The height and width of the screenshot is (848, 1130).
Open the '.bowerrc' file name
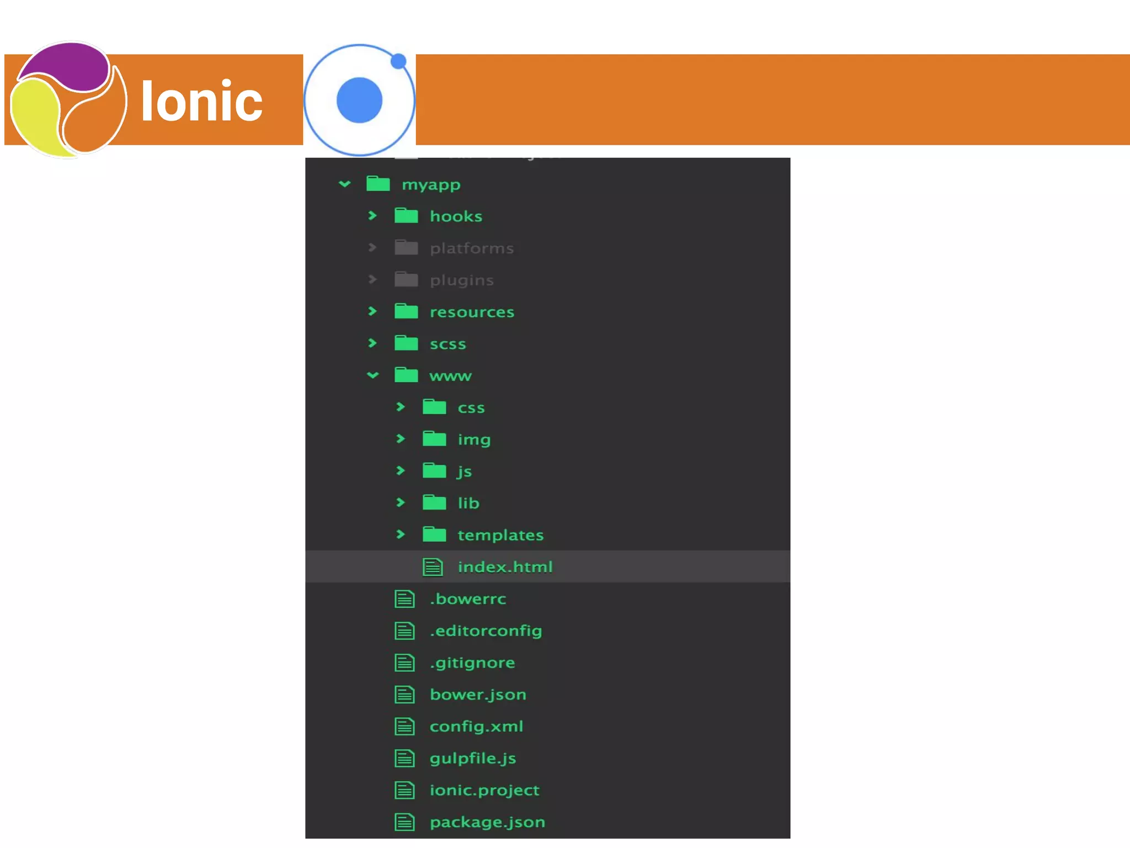[468, 599]
